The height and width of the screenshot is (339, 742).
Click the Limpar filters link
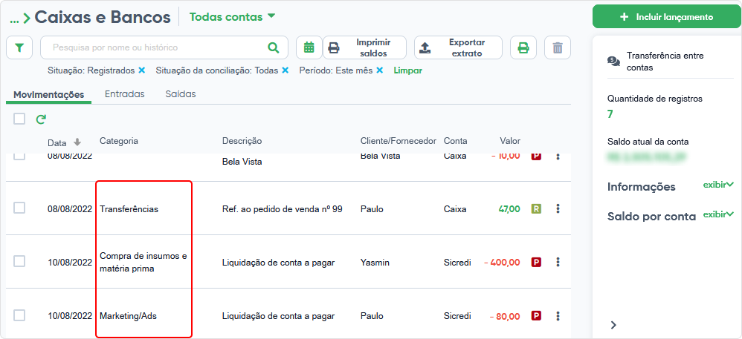click(408, 70)
